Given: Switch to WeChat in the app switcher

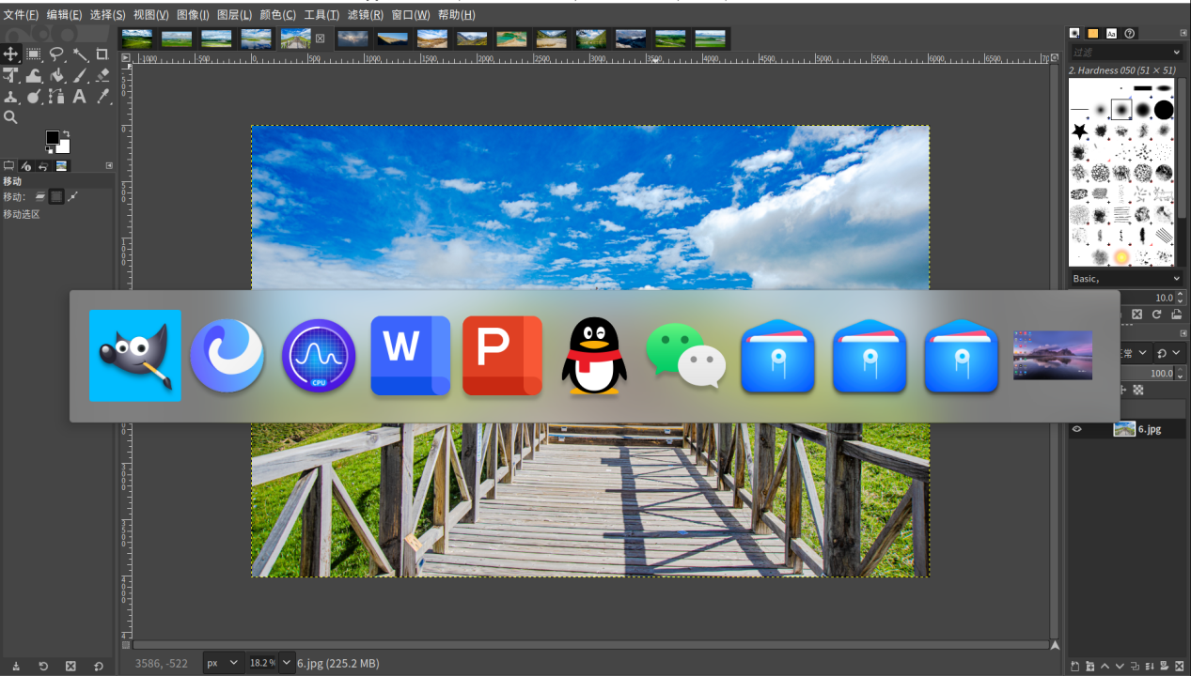Looking at the screenshot, I should (685, 356).
